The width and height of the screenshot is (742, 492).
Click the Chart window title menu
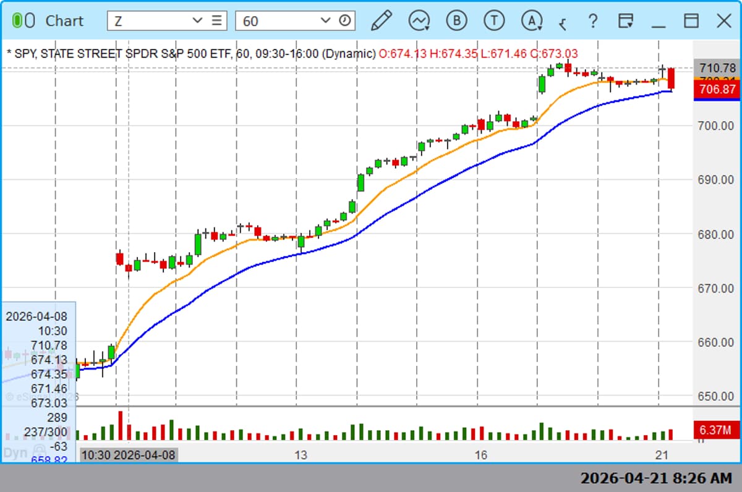66,20
